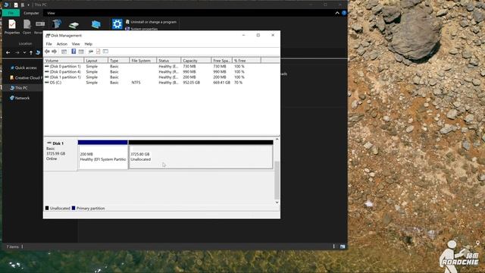Sort by the File System column header
This screenshot has height=273, width=485.
click(x=143, y=61)
